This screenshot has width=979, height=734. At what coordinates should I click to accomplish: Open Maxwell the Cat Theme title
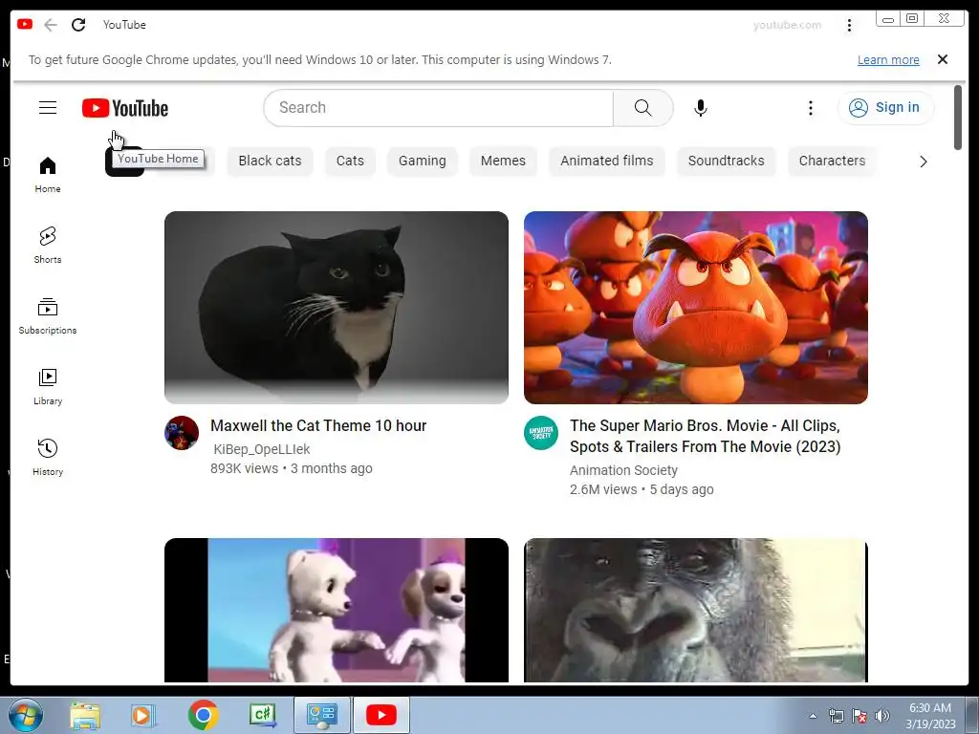tap(318, 425)
